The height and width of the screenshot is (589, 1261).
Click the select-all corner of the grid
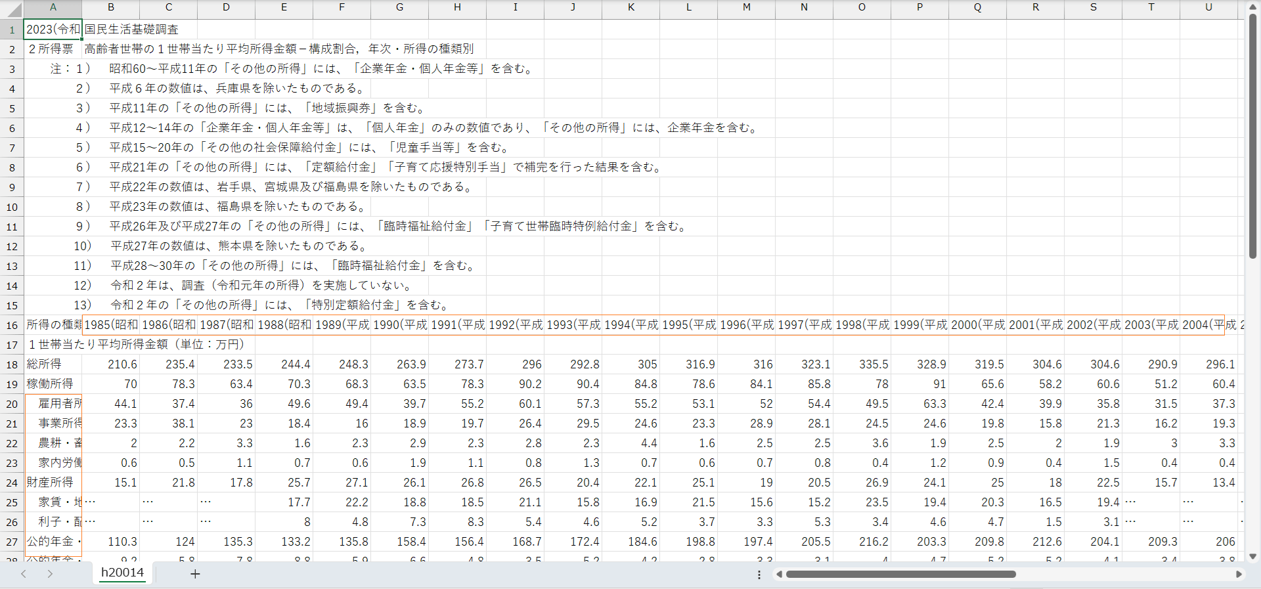point(12,9)
